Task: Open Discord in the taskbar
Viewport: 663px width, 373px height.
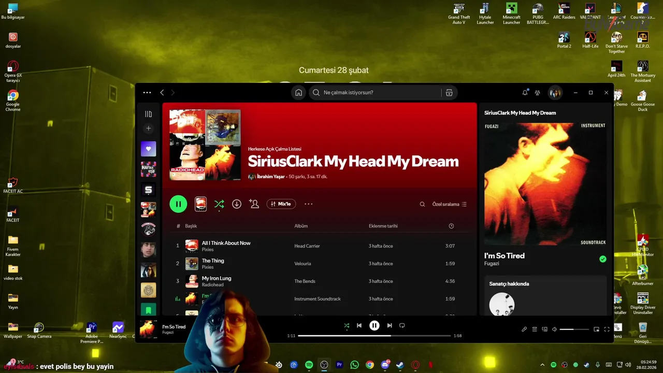Action: 385,365
